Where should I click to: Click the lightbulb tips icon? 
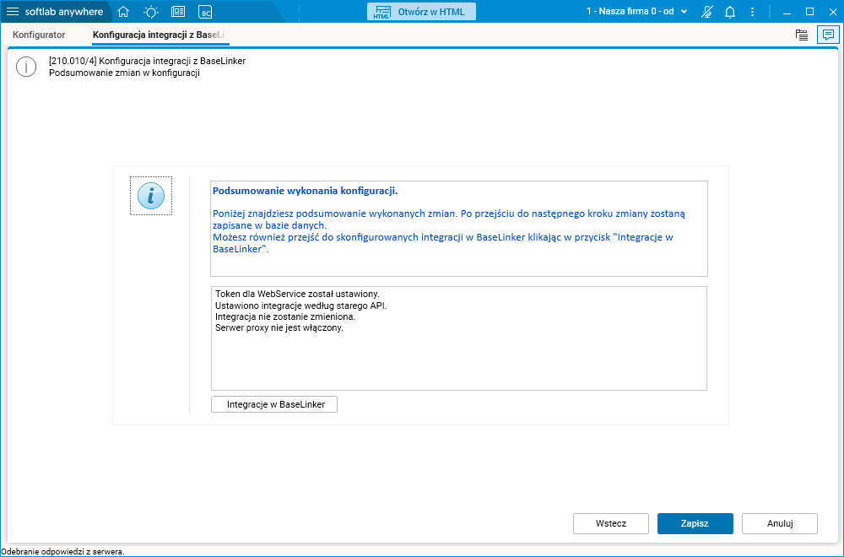[x=151, y=11]
